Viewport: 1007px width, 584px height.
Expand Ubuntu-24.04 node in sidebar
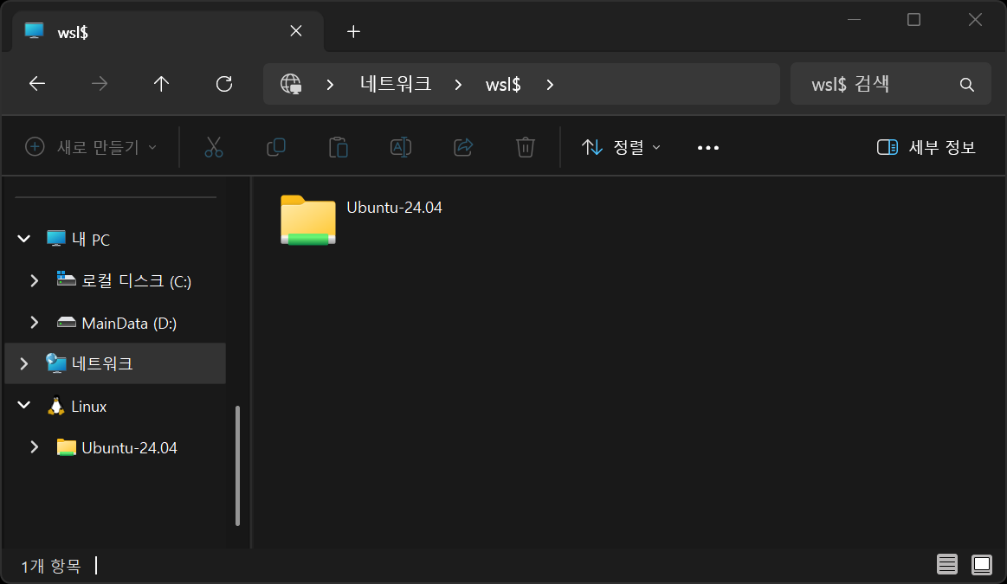click(x=35, y=447)
